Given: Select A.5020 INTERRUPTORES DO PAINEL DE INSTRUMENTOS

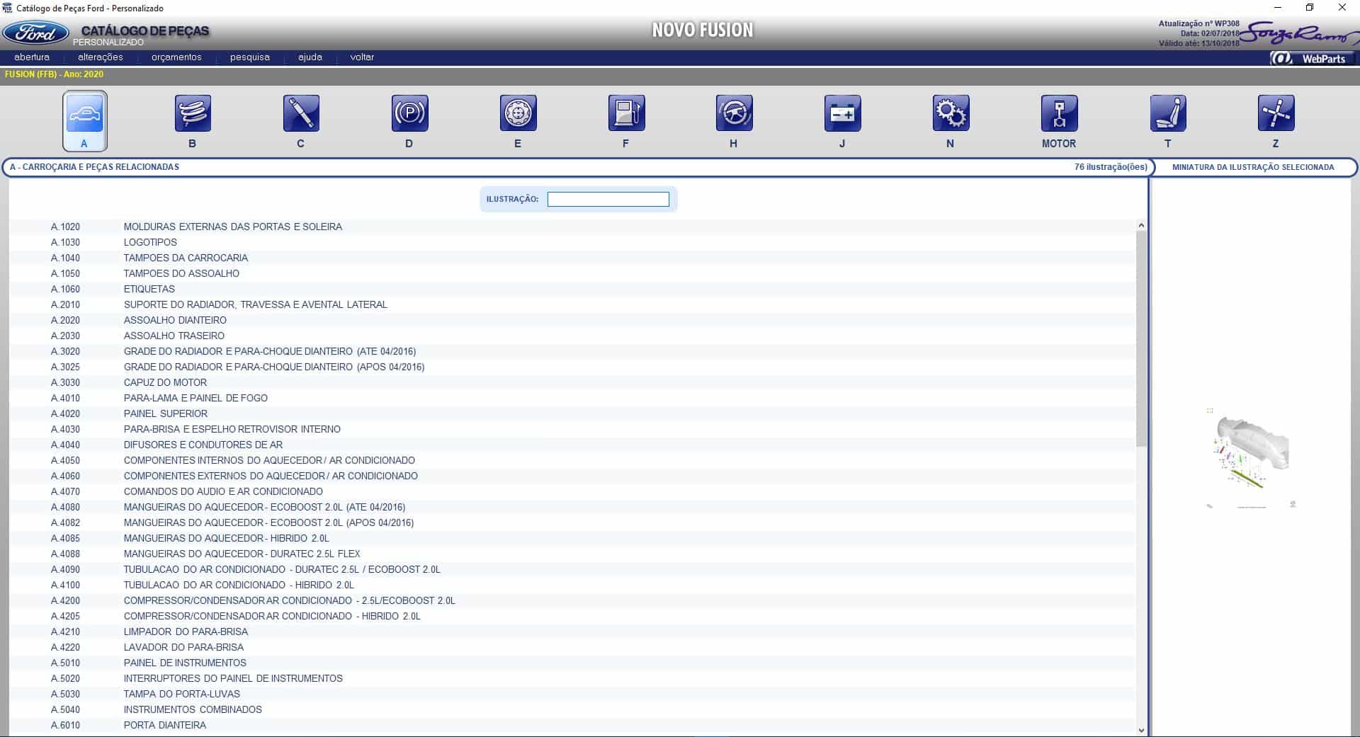Looking at the screenshot, I should 572,678.
